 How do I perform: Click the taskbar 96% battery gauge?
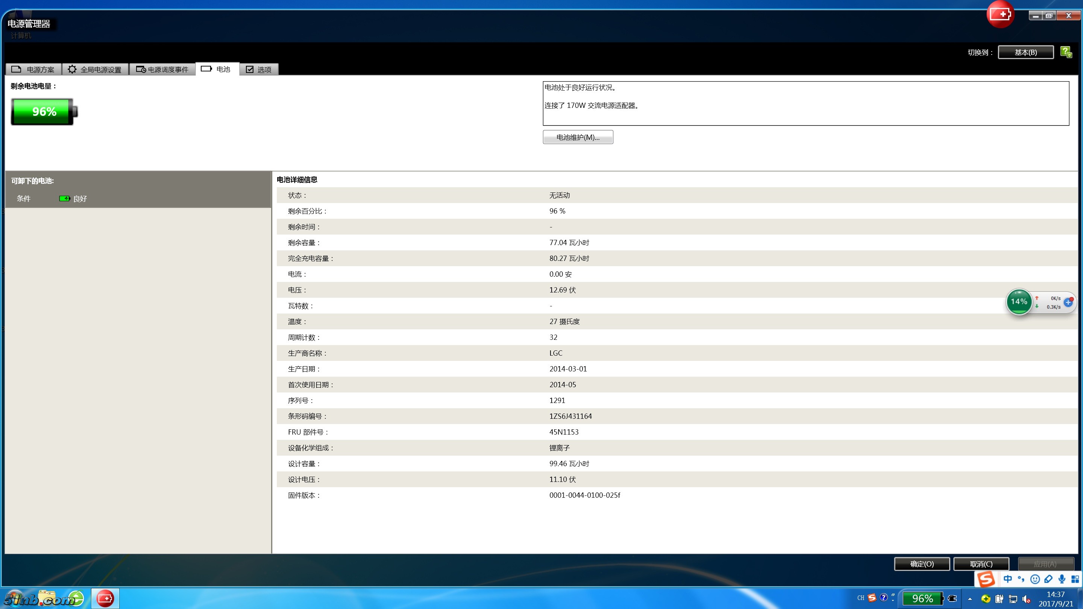pos(922,598)
